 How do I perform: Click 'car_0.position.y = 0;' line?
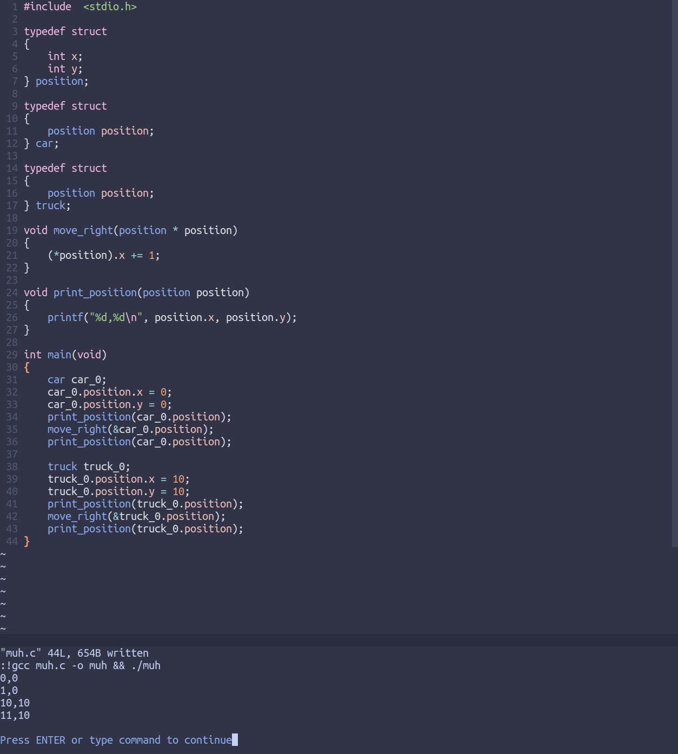[110, 404]
